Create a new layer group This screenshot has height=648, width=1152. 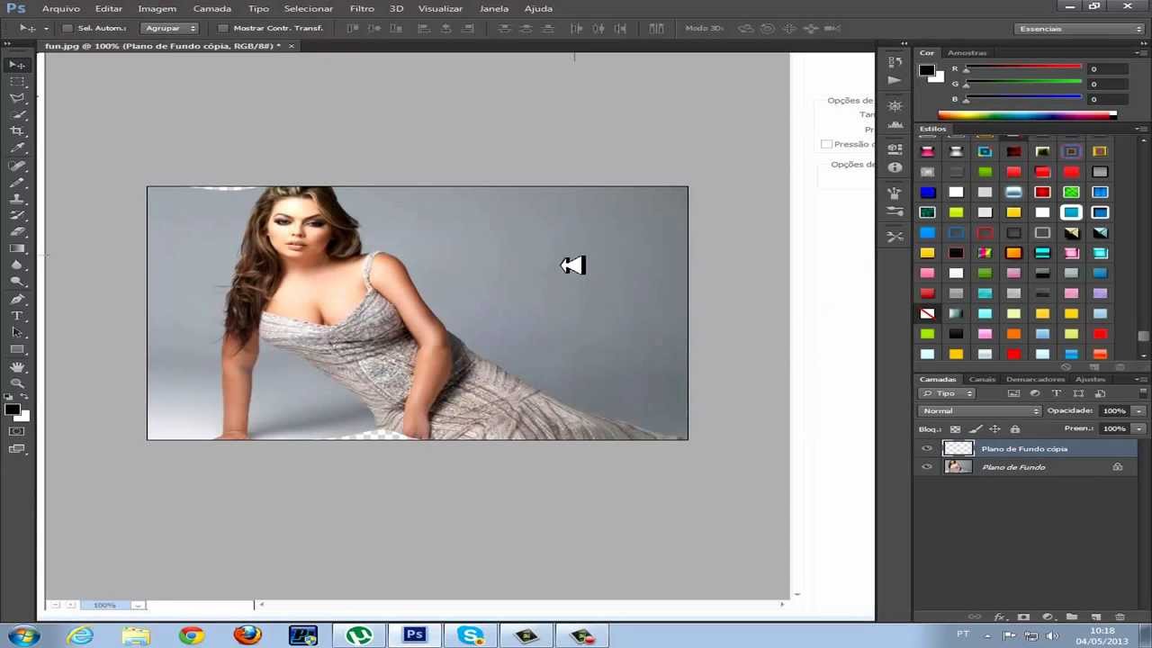pos(1071,617)
